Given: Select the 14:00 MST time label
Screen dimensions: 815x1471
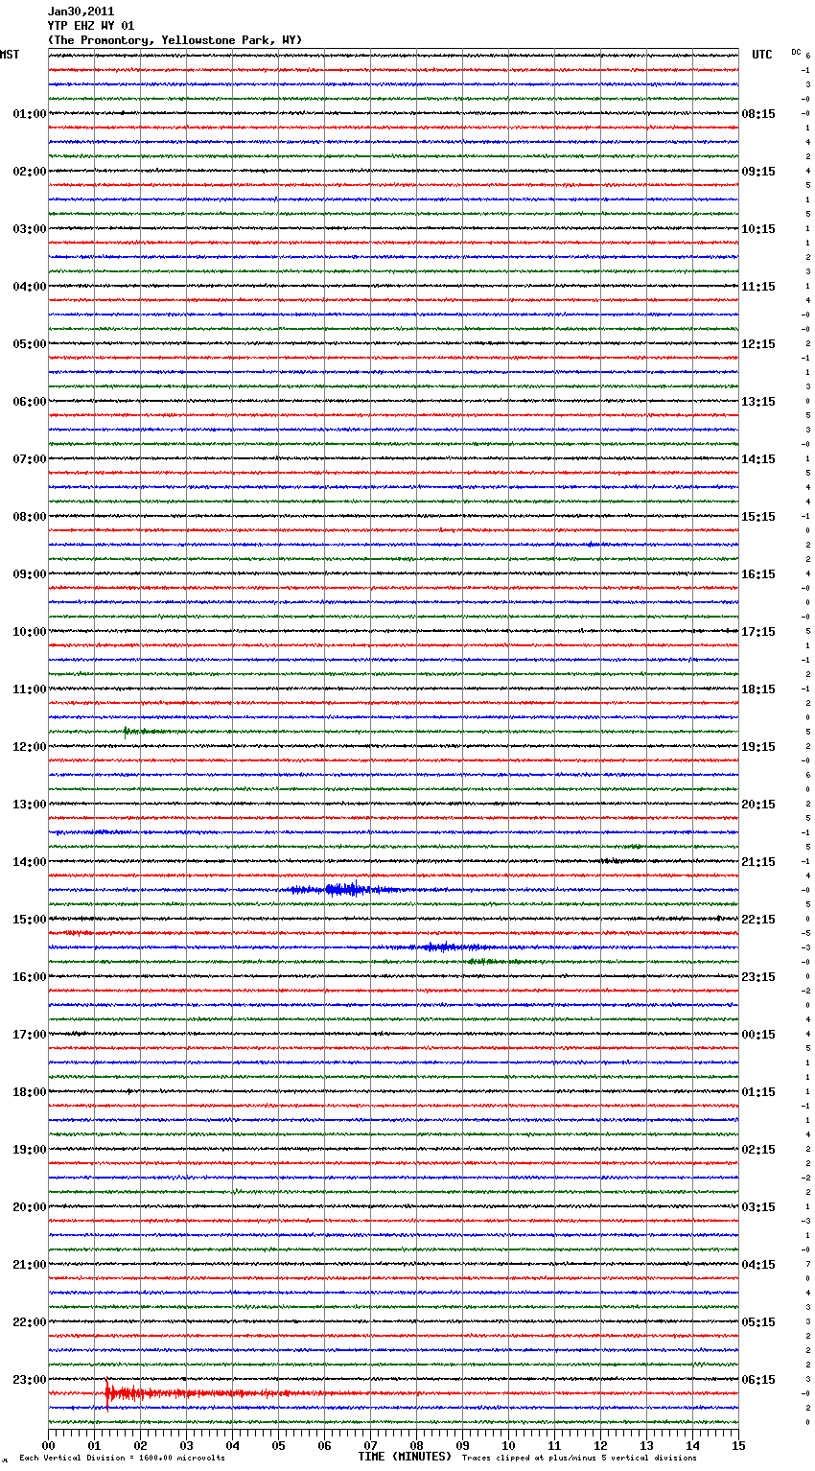Looking at the screenshot, I should pyautogui.click(x=29, y=862).
